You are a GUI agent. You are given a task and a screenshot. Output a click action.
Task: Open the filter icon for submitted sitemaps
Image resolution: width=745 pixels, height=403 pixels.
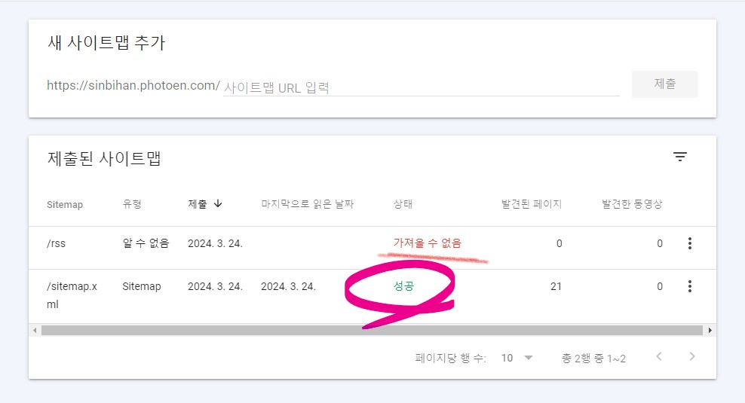click(680, 157)
